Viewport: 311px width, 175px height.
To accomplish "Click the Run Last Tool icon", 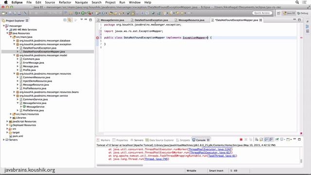I will tap(89, 13).
